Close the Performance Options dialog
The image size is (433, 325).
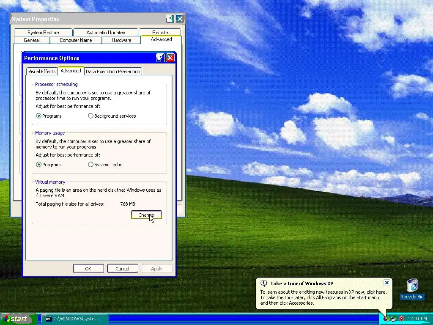click(170, 58)
